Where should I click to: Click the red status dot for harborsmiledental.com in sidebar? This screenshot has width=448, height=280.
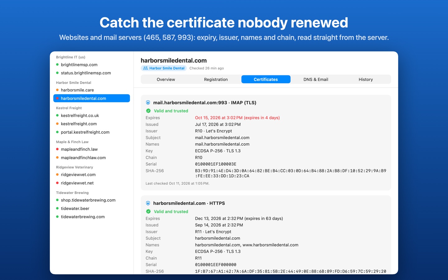[x=57, y=98]
